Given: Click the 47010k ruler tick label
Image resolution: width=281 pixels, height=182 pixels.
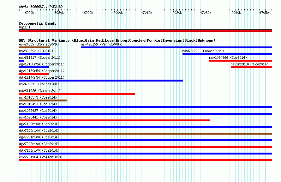Looking at the screenshot, I should pos(146,13).
